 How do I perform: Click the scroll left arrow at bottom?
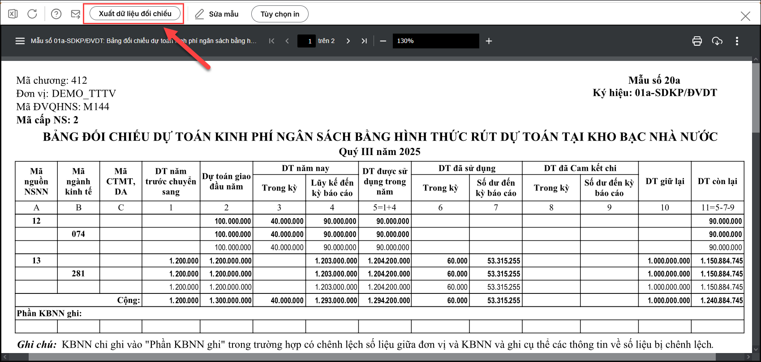[4, 357]
